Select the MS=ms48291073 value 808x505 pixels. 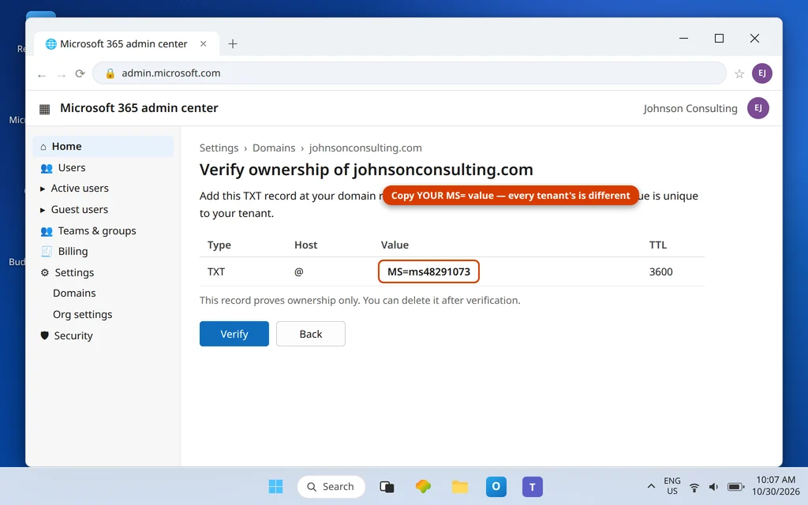[x=428, y=271]
